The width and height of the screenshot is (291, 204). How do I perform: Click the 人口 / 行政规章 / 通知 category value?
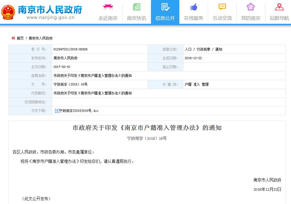pyautogui.click(x=203, y=50)
